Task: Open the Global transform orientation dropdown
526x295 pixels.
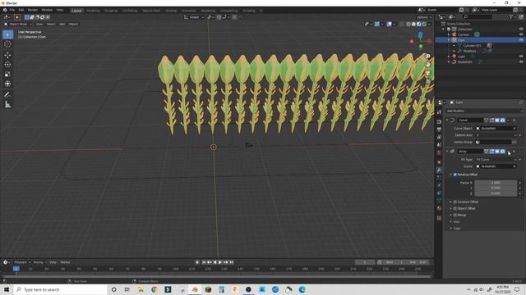Action: 194,17
